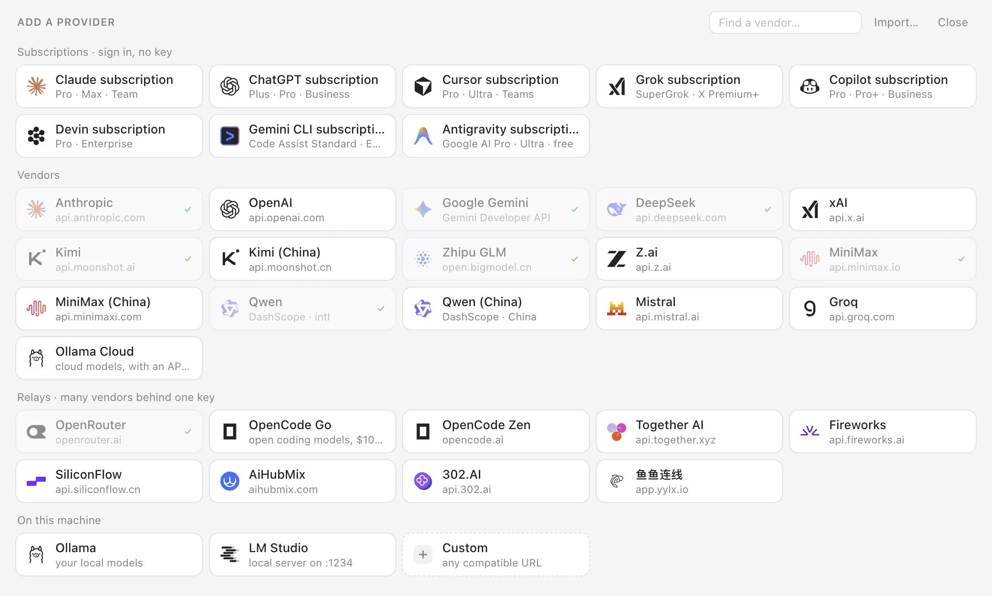Click the Together AI colored dots icon
Screen dimensions: 992x596
click(x=617, y=432)
